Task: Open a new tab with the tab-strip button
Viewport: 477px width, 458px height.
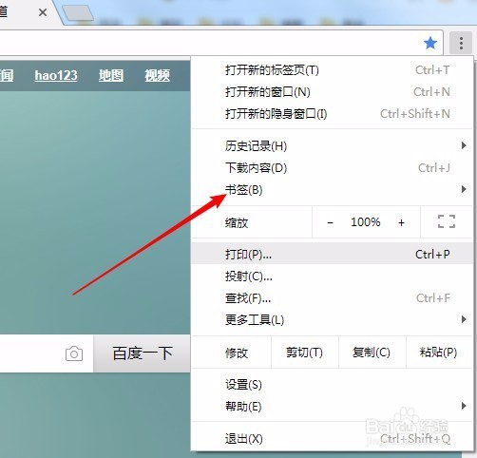Action: [78, 13]
